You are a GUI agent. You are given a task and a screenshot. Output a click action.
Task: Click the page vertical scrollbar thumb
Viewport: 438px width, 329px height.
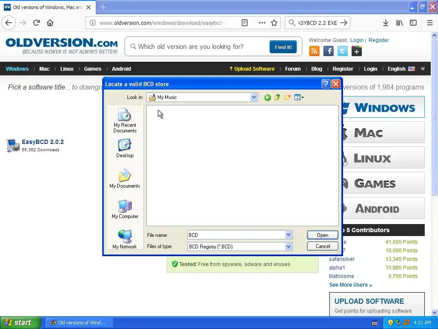[x=434, y=117]
